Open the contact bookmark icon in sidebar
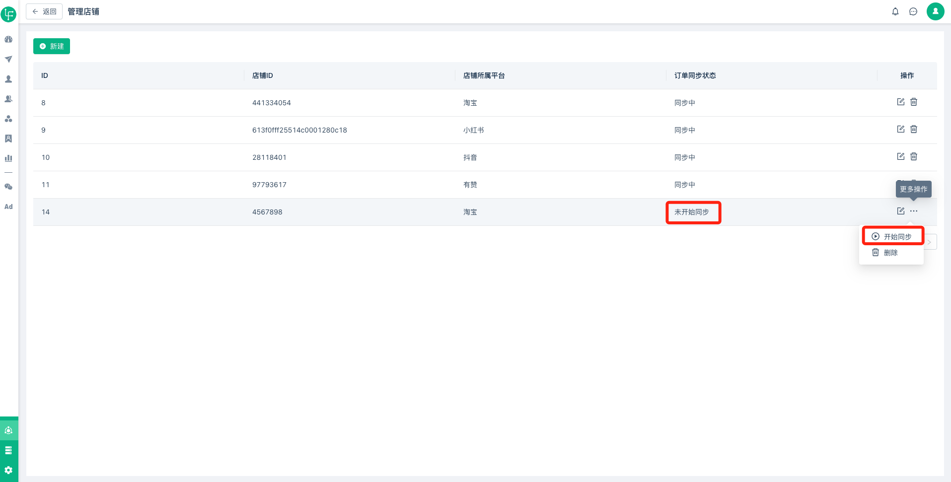 click(x=8, y=138)
